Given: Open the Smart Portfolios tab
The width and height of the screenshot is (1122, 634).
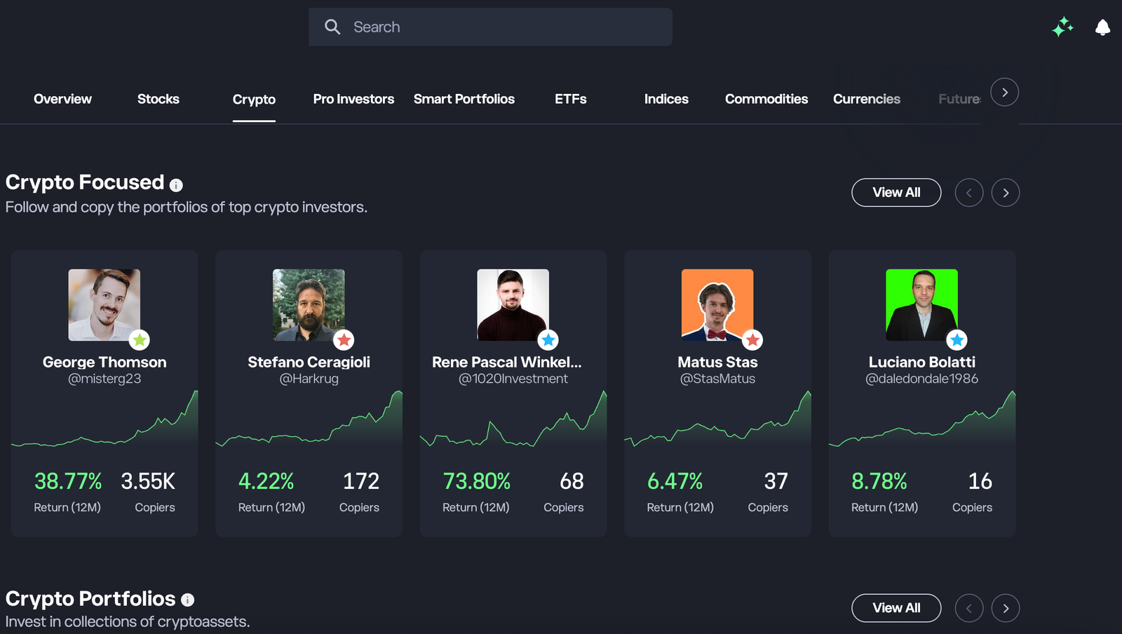Looking at the screenshot, I should pyautogui.click(x=464, y=99).
